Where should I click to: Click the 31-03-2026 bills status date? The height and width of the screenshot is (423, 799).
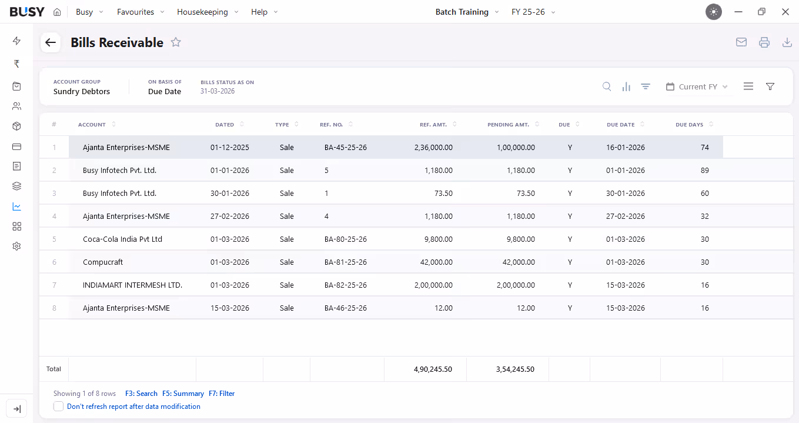click(218, 91)
